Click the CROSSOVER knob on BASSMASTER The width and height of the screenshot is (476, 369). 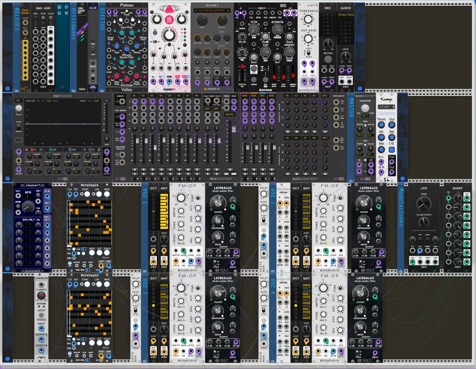tap(365, 109)
